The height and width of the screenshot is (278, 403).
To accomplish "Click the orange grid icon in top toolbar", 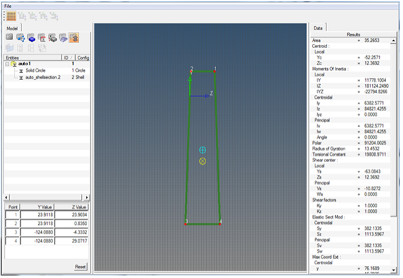I will pos(11,16).
